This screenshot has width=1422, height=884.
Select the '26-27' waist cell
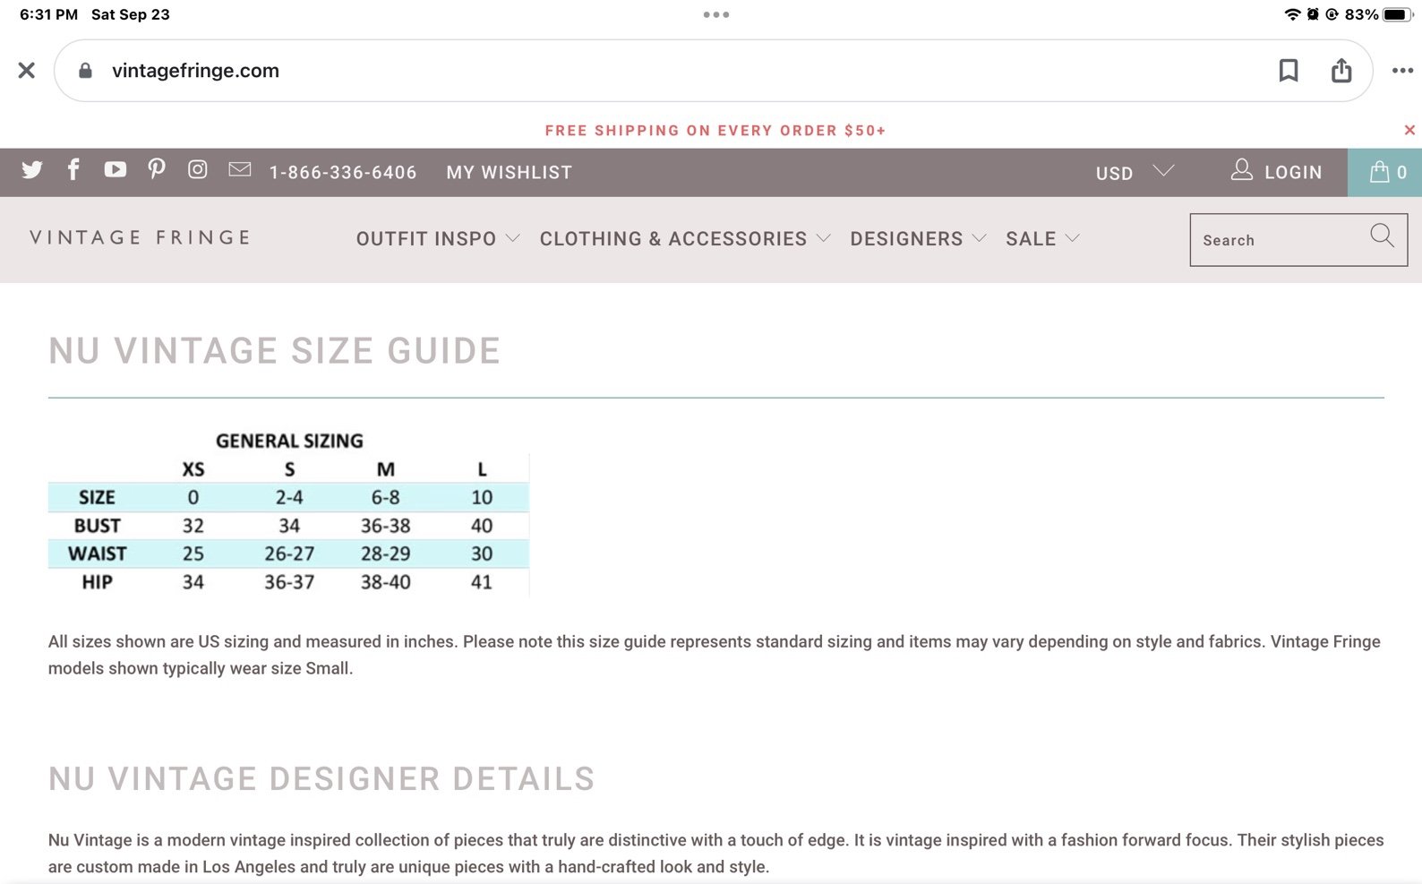pos(289,554)
